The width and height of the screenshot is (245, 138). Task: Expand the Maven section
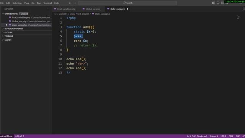(8, 40)
